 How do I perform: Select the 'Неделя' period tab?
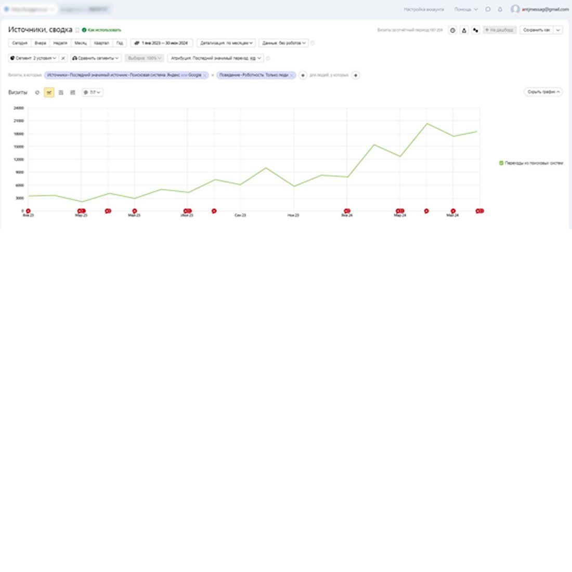[x=60, y=43]
